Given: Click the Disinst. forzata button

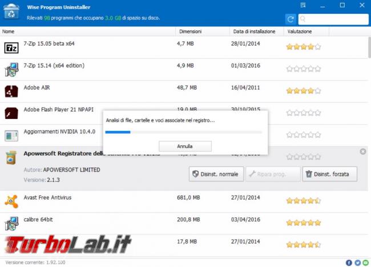Looking at the screenshot, I should pyautogui.click(x=329, y=174).
